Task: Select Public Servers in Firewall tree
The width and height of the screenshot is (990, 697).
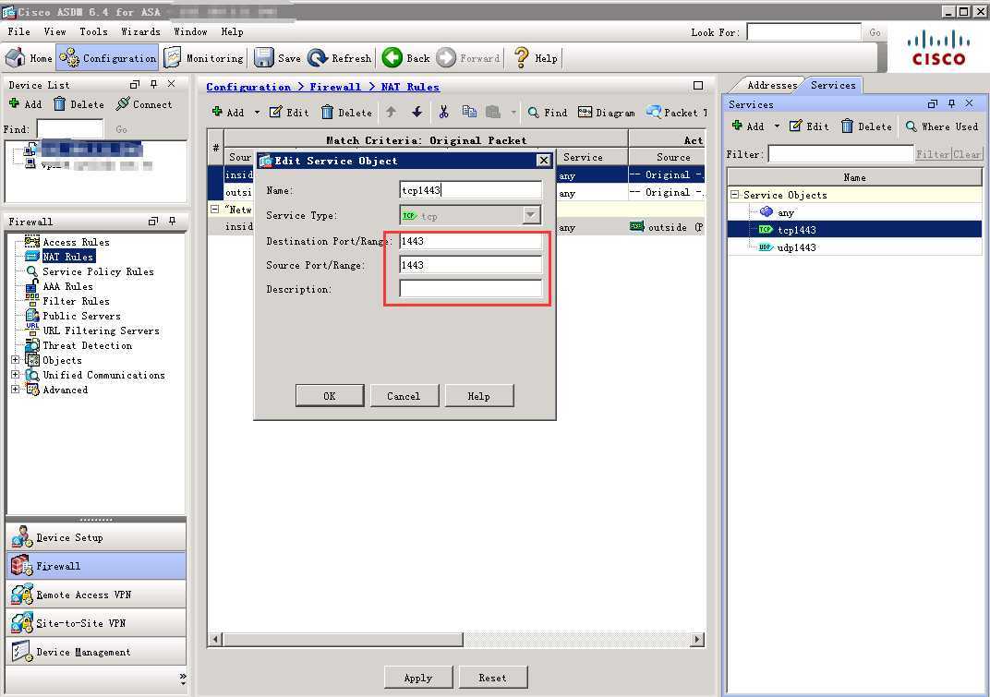Action: point(81,316)
